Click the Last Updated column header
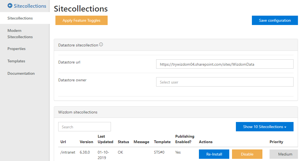Screen dimensions: 301x161 click(x=105, y=139)
